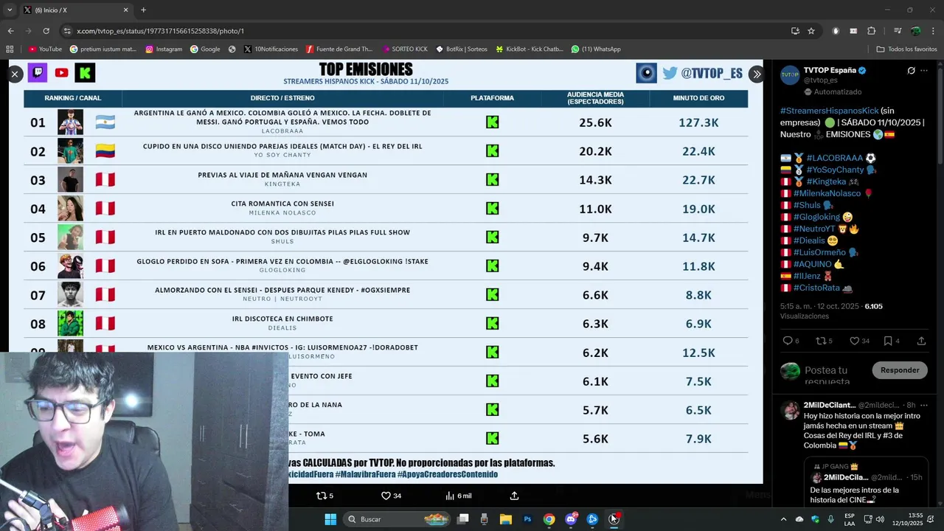
Task: Like the photo using heart icon below image
Action: [x=385, y=496]
